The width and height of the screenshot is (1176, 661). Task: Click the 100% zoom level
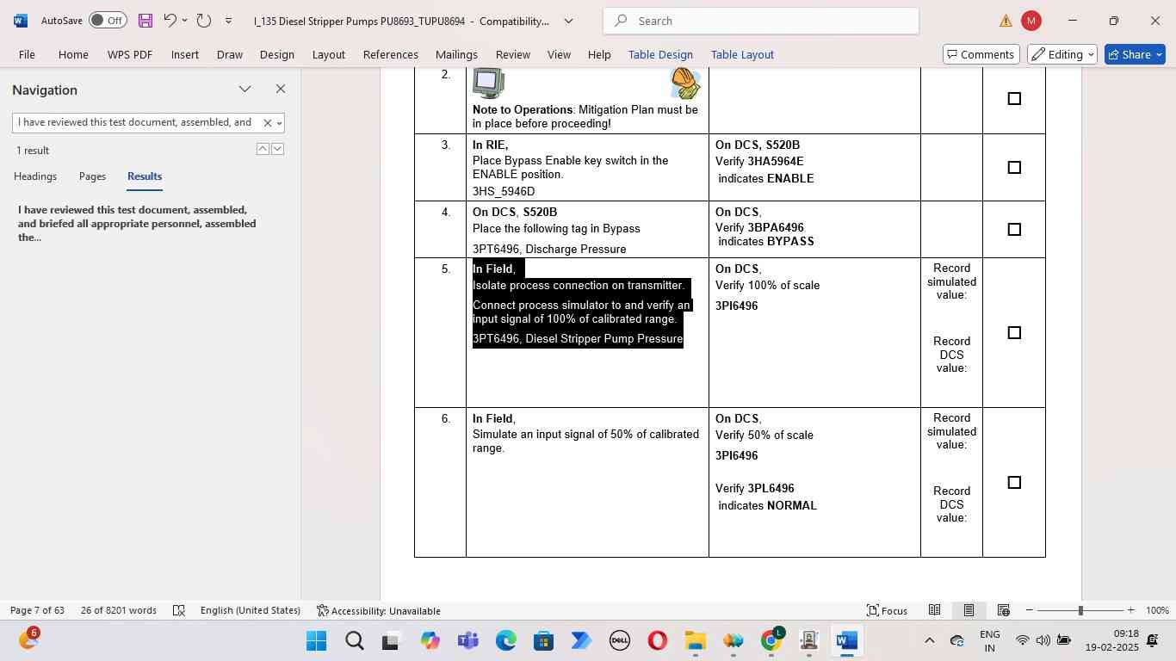pyautogui.click(x=1157, y=610)
